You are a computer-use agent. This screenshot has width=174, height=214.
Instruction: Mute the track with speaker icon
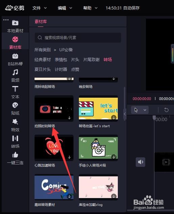140,162
